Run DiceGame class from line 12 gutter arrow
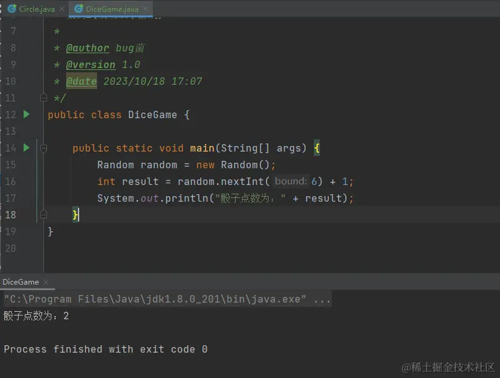 [x=27, y=114]
